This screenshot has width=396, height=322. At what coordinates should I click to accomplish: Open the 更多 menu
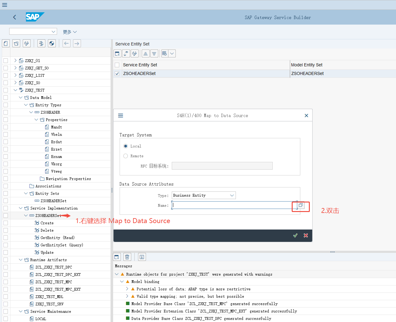click(x=70, y=32)
